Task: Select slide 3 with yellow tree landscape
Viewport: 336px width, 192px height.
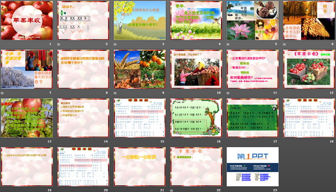Action: pyautogui.click(x=139, y=20)
